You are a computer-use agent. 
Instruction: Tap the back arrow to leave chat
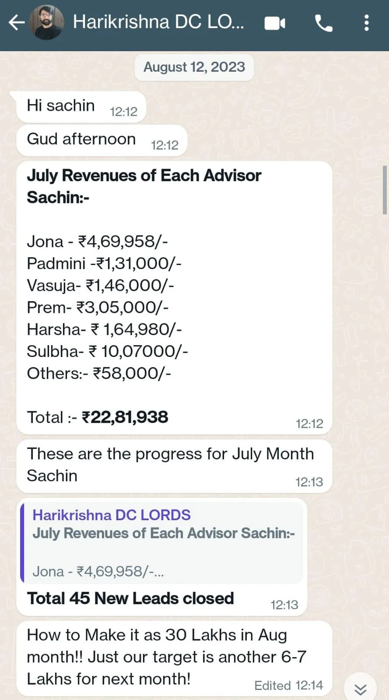pos(17,22)
